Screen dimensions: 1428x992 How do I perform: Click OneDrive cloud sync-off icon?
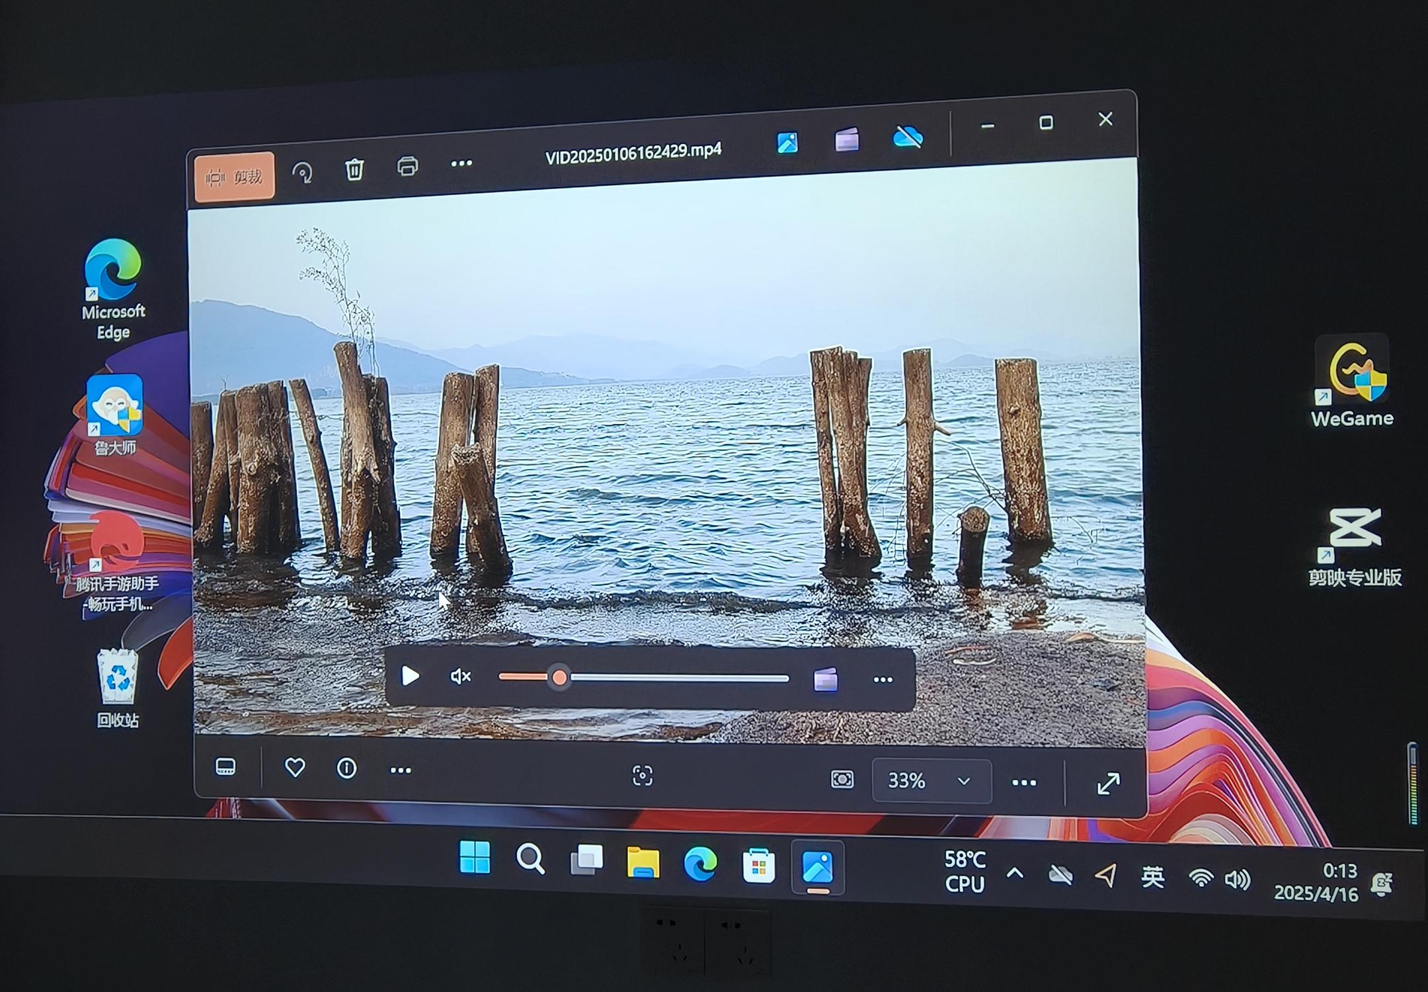[908, 137]
